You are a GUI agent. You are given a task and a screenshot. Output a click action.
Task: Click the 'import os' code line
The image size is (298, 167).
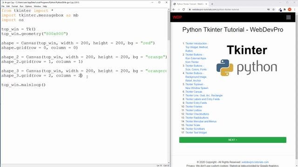[x=13, y=20]
